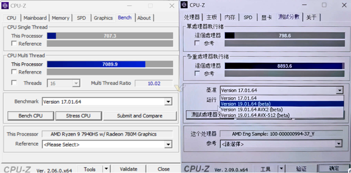Open the SPD tab in right window
This screenshot has width=351, height=173.
[x=248, y=17]
